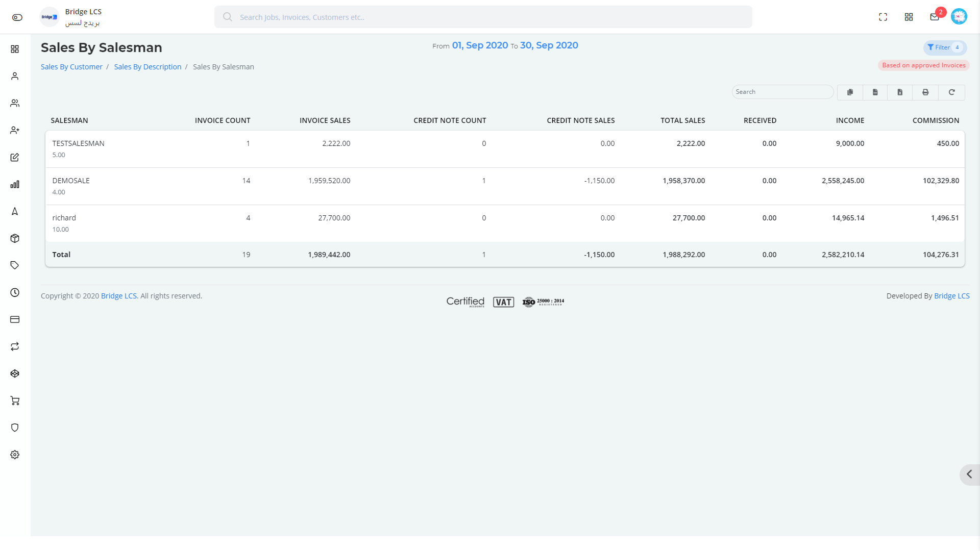Select the Sales By Customer tab
The image size is (980, 551).
pyautogui.click(x=71, y=67)
